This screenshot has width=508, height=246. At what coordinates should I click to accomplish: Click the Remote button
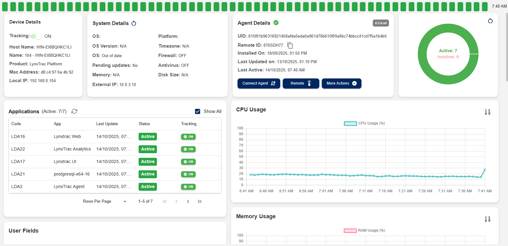pos(301,83)
